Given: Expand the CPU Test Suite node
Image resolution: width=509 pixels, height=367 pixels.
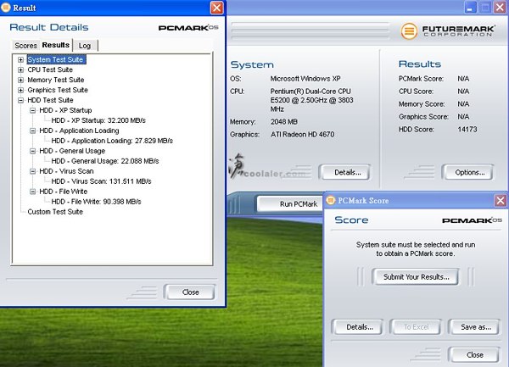Looking at the screenshot, I should tap(20, 70).
